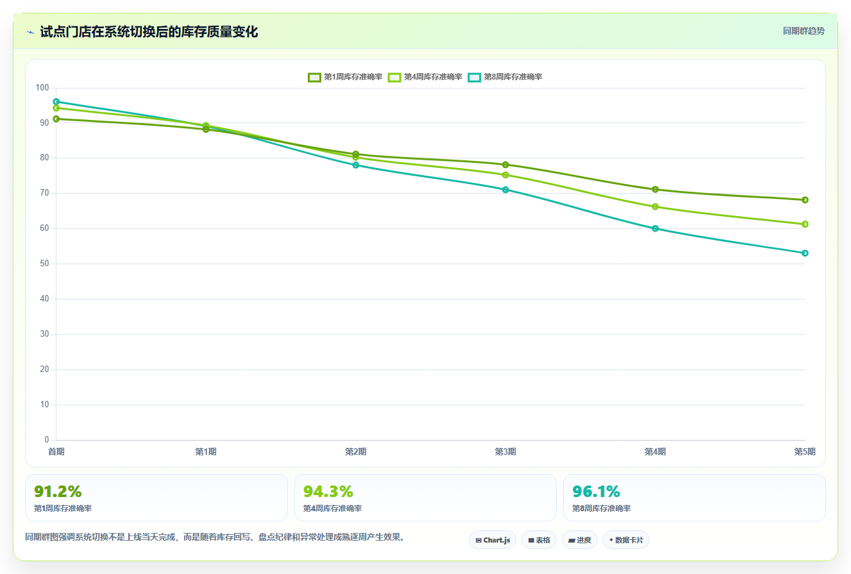Select the 第1周 dark green point at 第2期
This screenshot has width=851, height=574.
(356, 154)
